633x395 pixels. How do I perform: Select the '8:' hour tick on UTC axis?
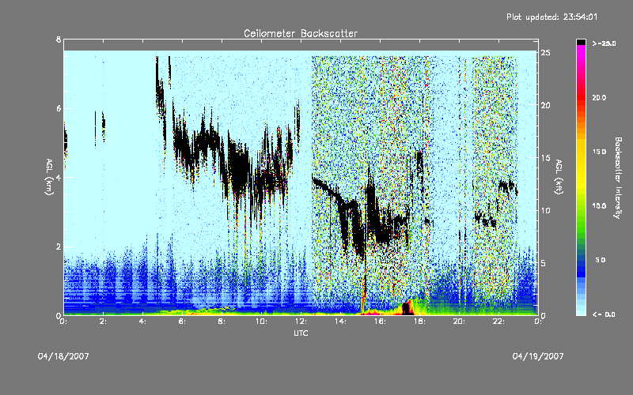pos(222,322)
